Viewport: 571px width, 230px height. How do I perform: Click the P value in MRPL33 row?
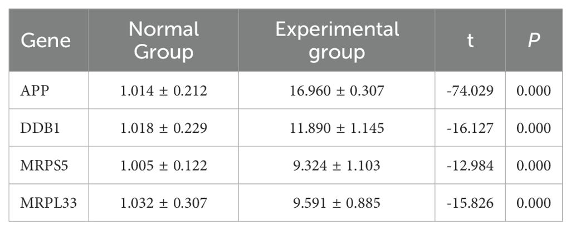tap(534, 203)
